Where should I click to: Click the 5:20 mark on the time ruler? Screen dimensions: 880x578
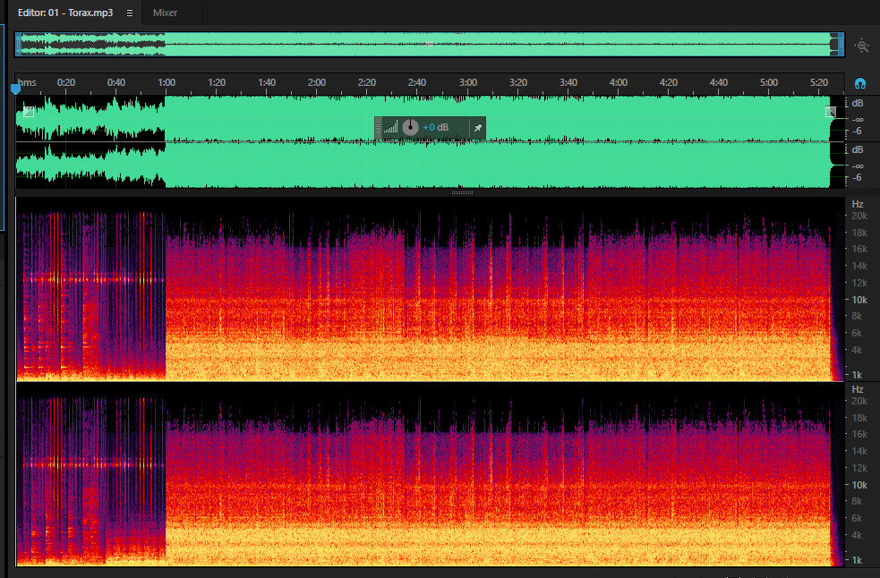[819, 82]
